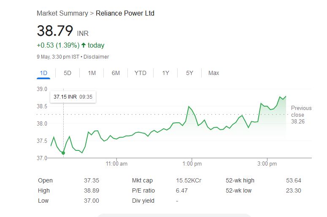Click the 11:00 am axis label
The width and height of the screenshot is (327, 217).
117,163
